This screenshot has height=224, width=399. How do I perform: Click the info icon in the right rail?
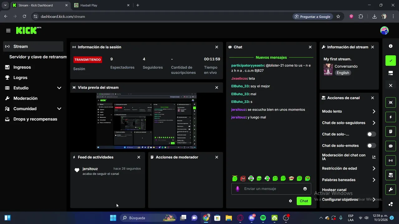[391, 46]
